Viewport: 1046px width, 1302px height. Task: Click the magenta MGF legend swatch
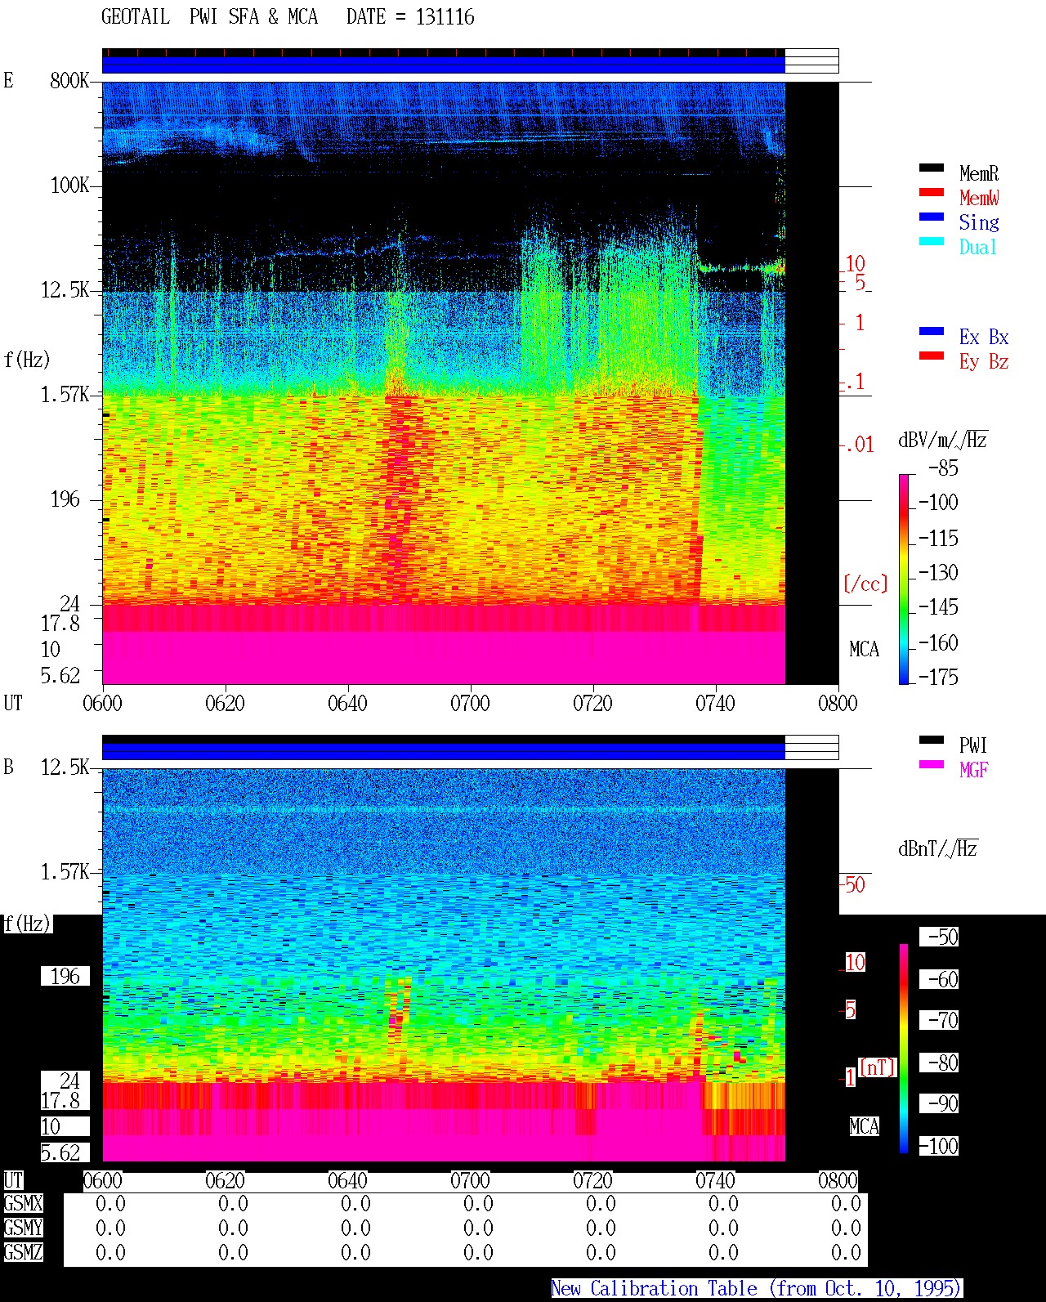932,765
